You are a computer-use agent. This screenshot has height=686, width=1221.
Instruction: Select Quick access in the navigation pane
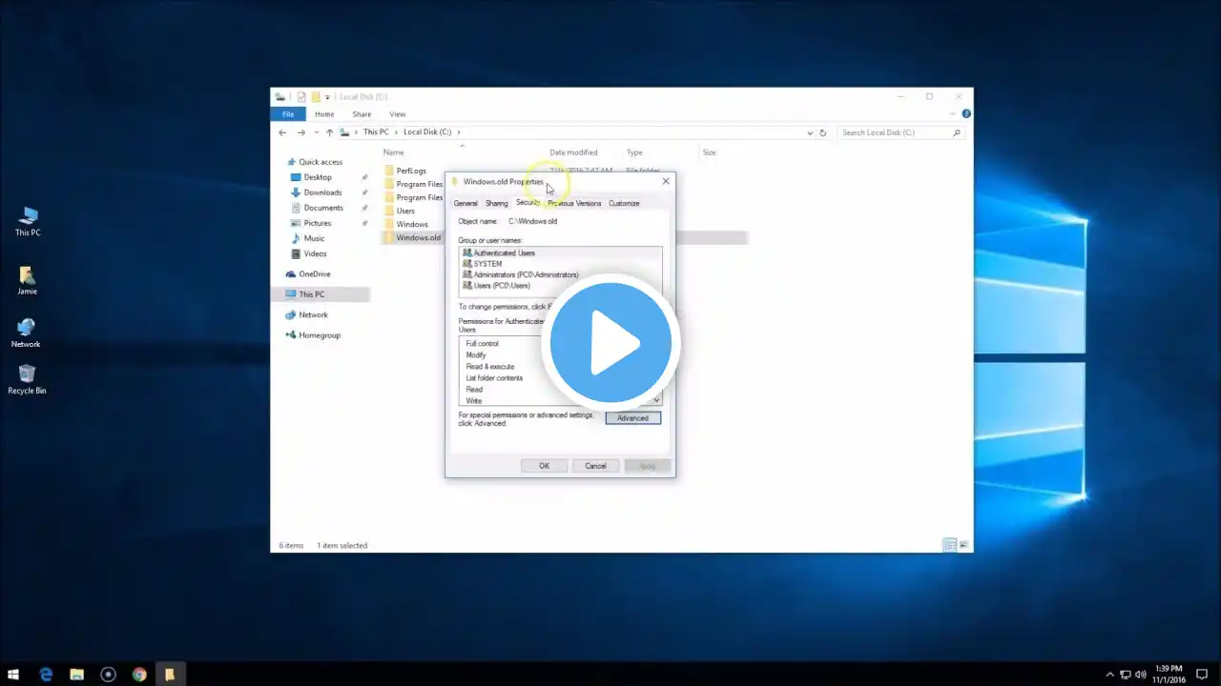tap(321, 162)
